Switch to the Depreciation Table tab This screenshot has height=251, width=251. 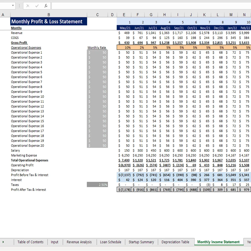pyautogui.click(x=175, y=242)
